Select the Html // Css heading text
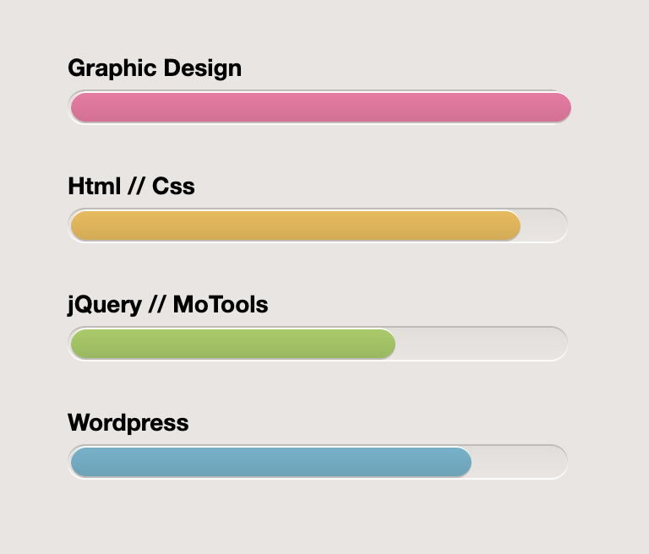This screenshot has width=649, height=554. pos(131,186)
